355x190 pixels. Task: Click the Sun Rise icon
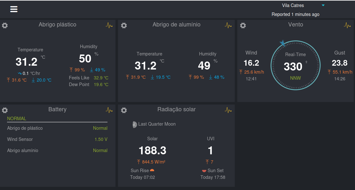point(152,170)
